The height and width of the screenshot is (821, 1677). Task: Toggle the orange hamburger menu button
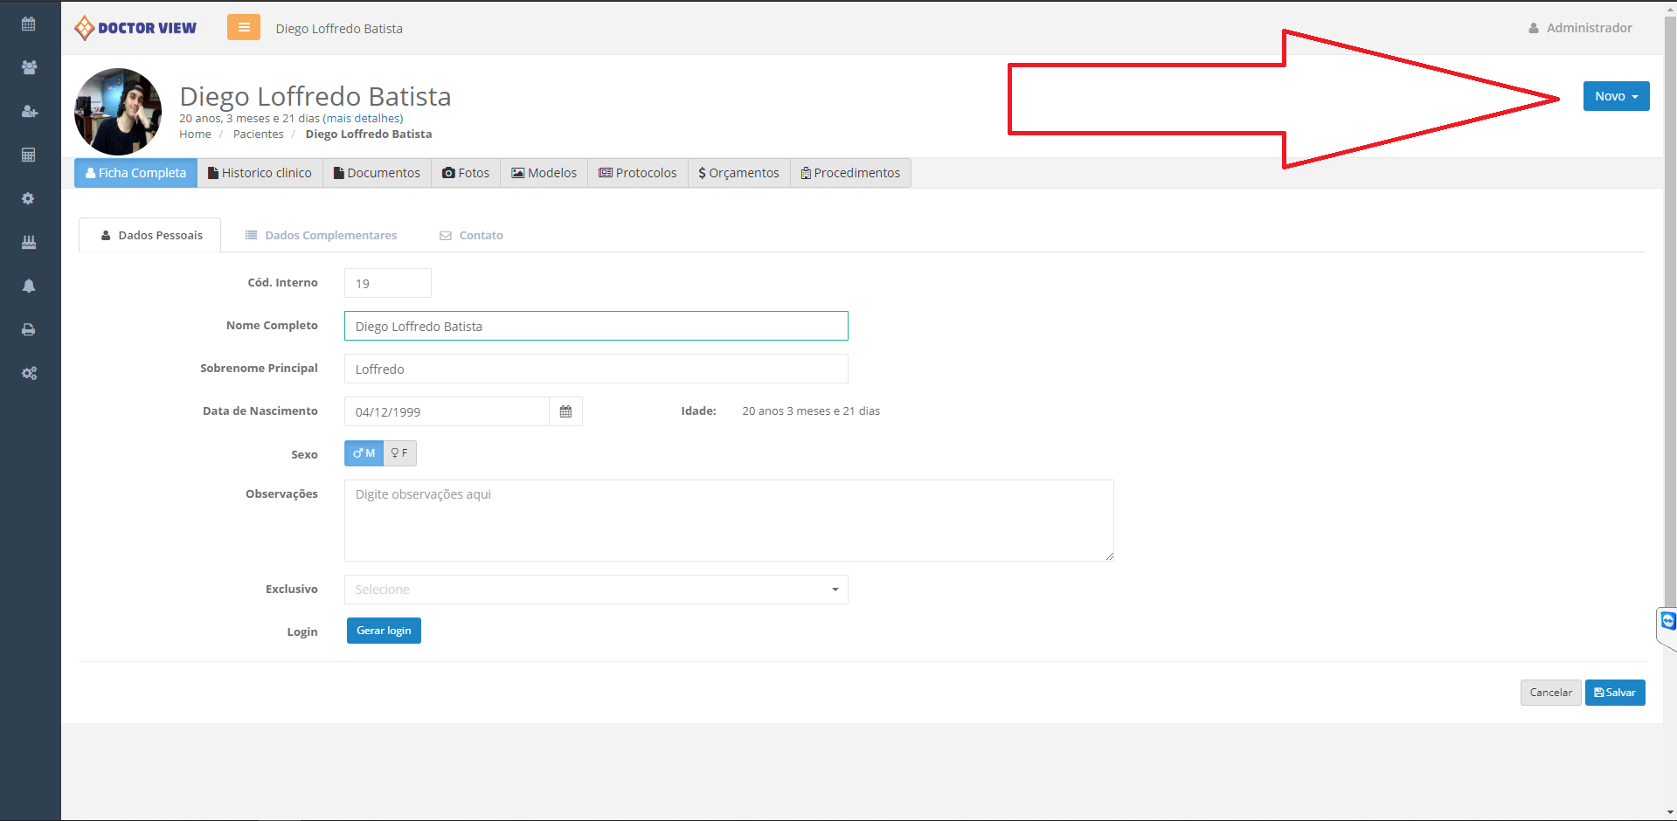point(244,28)
